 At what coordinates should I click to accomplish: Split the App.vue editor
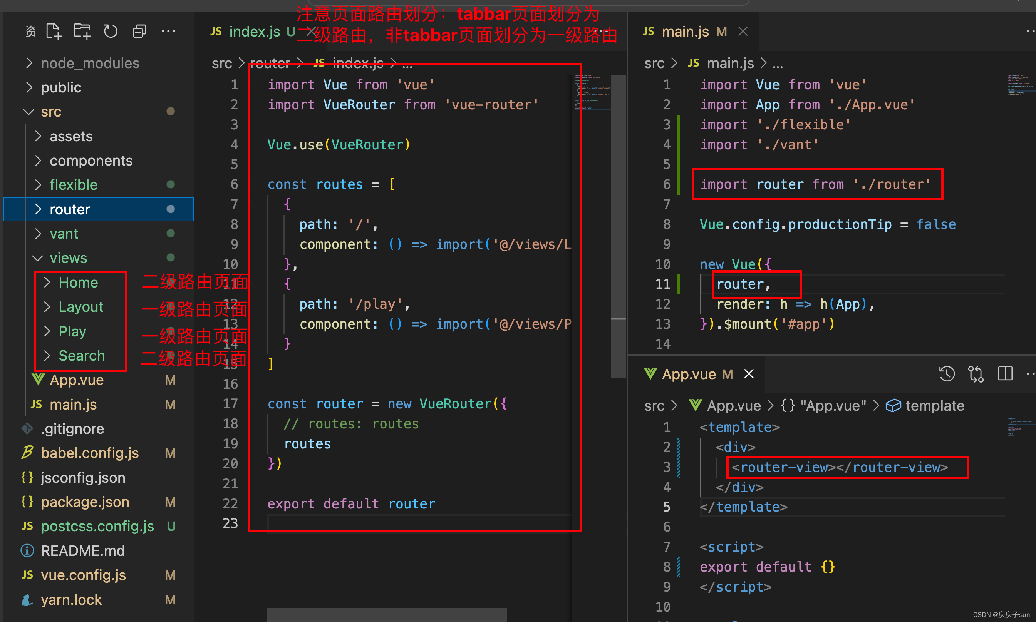[x=1004, y=373]
